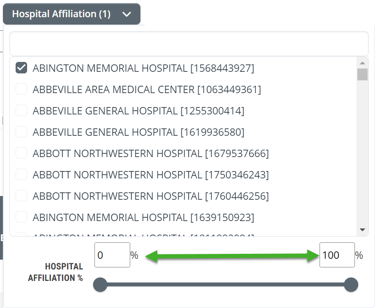This screenshot has width=375, height=308.
Task: Click the left handle of affiliation slider
Action: click(x=100, y=285)
